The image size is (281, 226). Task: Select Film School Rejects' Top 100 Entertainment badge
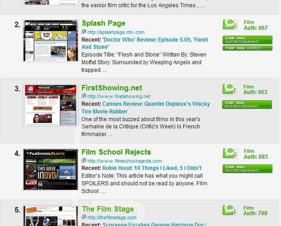pyautogui.click(x=247, y=169)
